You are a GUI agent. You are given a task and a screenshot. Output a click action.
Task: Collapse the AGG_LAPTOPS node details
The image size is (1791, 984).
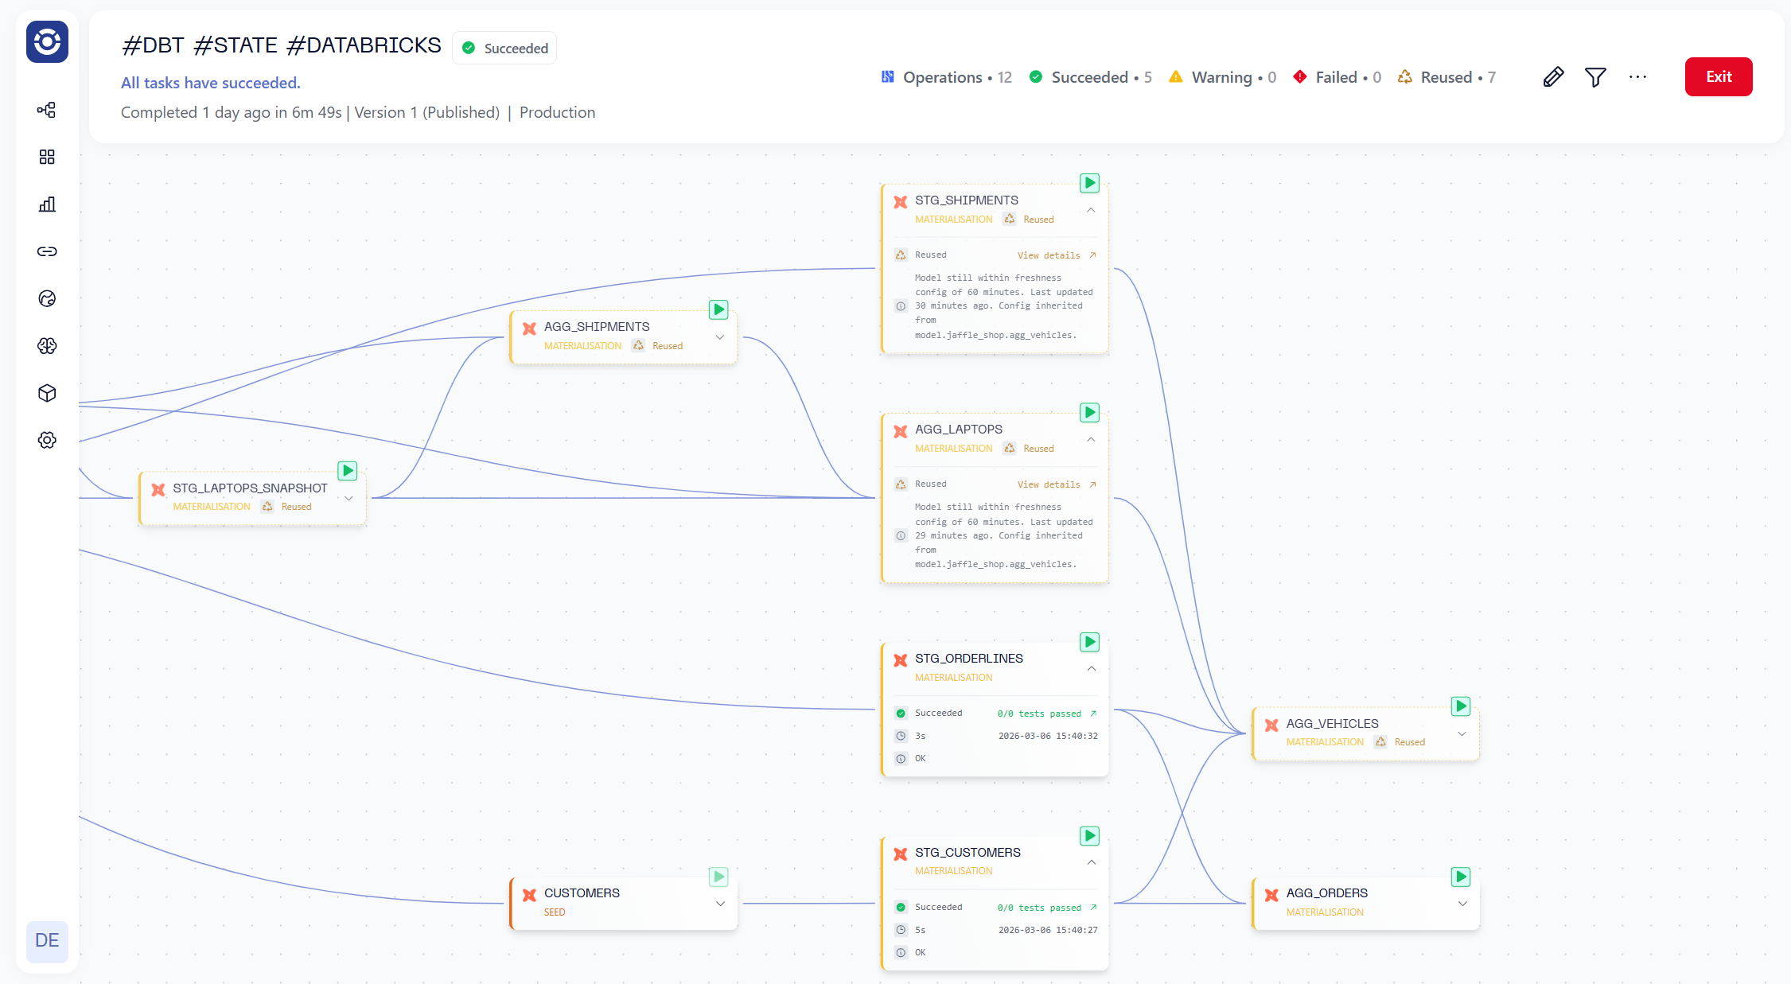tap(1091, 439)
